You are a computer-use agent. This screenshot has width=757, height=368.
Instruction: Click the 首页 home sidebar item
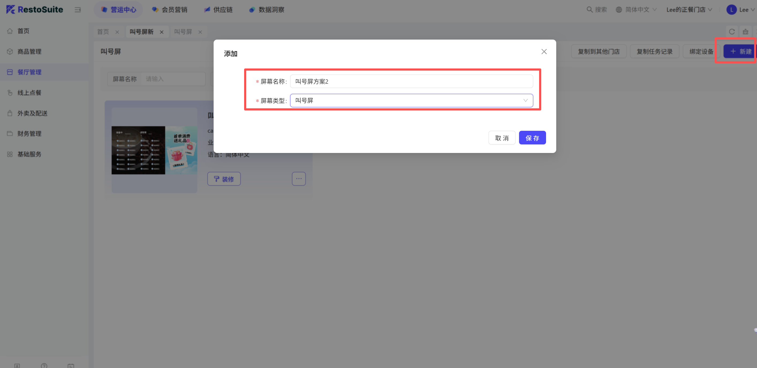click(23, 31)
